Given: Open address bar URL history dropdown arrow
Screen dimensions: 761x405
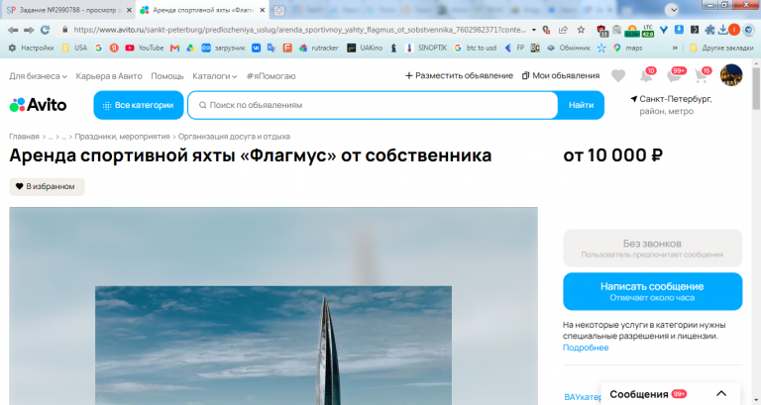Looking at the screenshot, I should pos(534,30).
